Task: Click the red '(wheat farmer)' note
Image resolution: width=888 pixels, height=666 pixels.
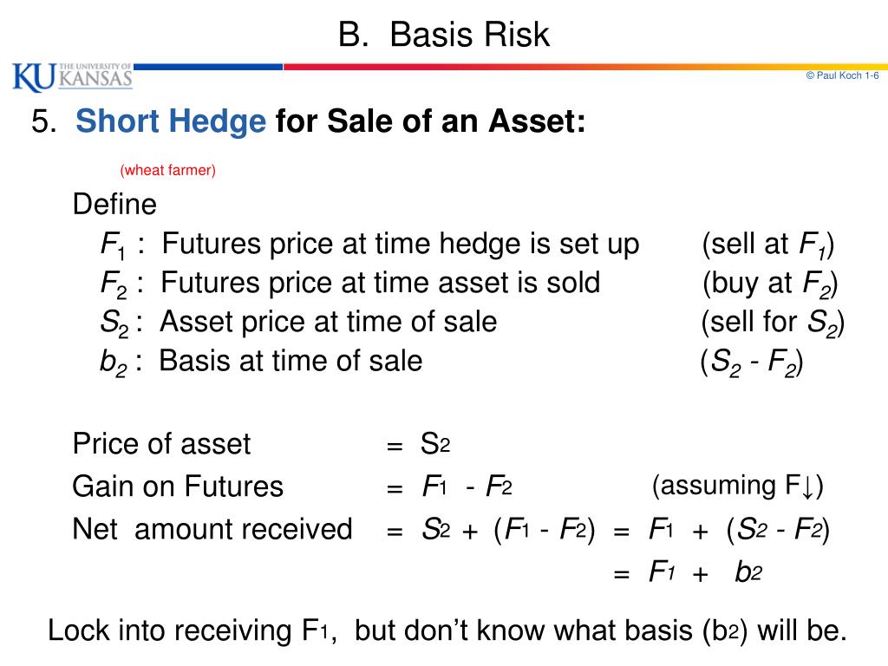Action: pos(167,170)
